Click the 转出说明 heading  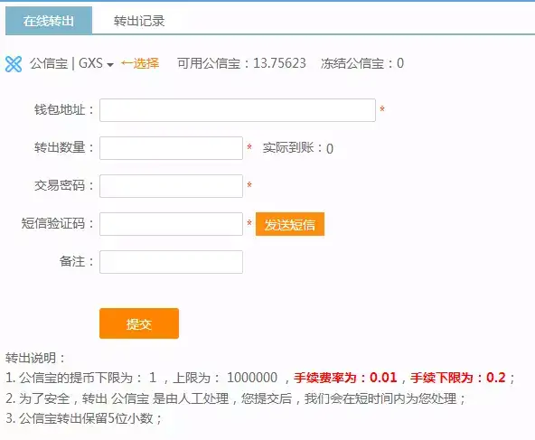coord(35,358)
